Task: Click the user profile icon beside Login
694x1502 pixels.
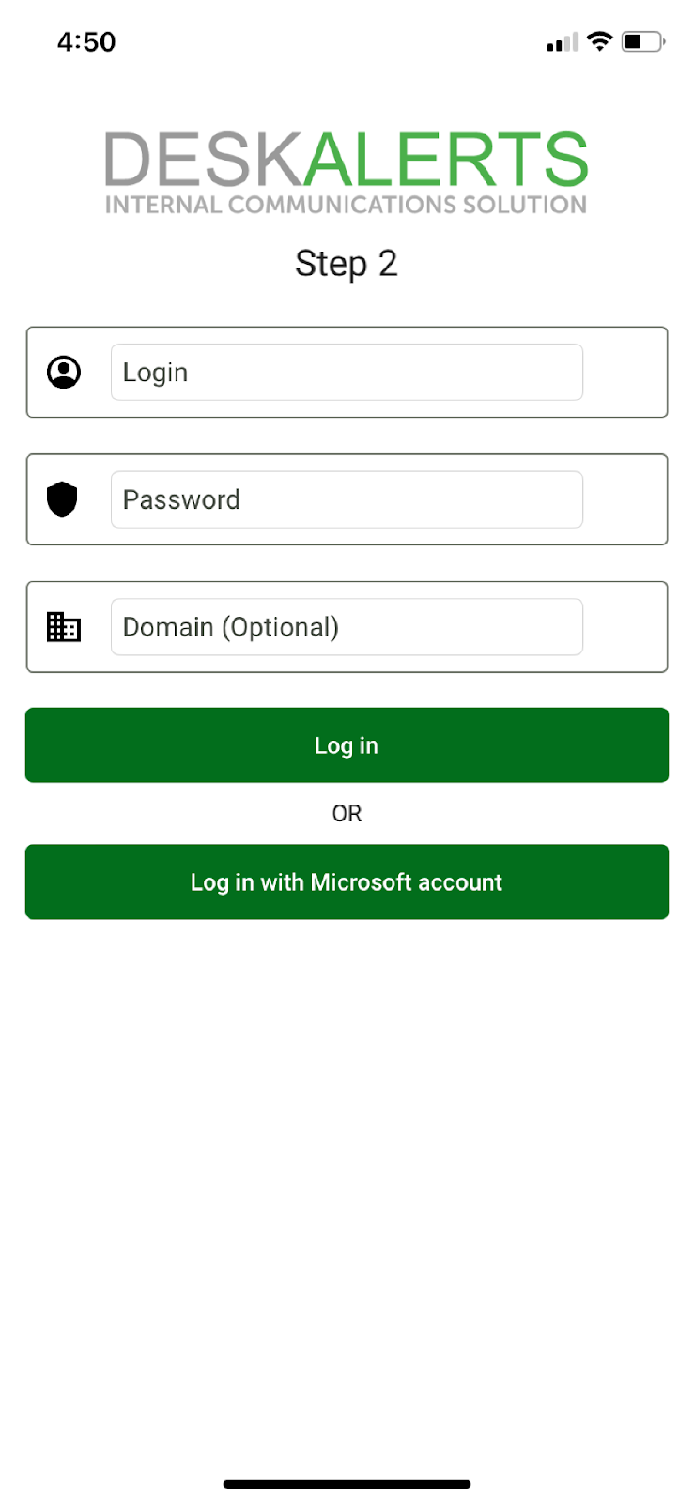Action: tap(64, 373)
